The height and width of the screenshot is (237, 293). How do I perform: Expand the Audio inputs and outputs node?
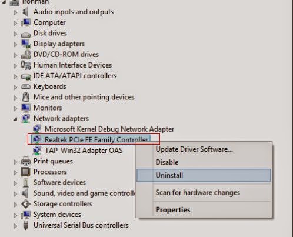coord(15,12)
